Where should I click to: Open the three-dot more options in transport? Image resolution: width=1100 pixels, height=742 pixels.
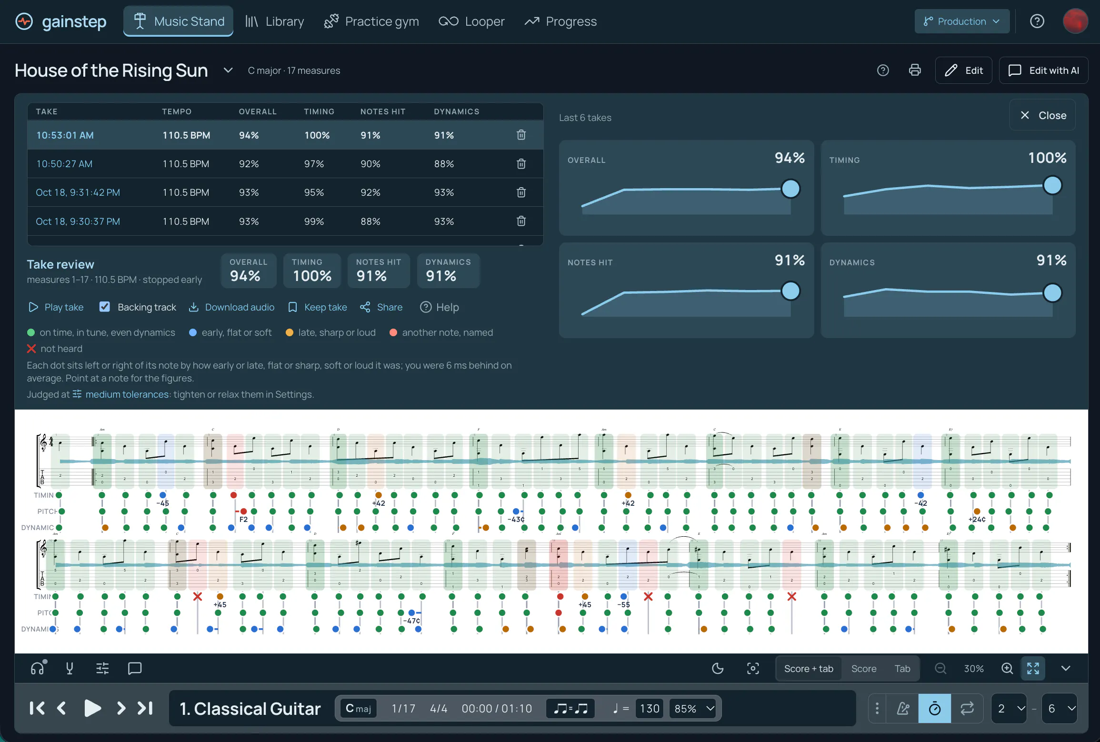[x=877, y=708]
